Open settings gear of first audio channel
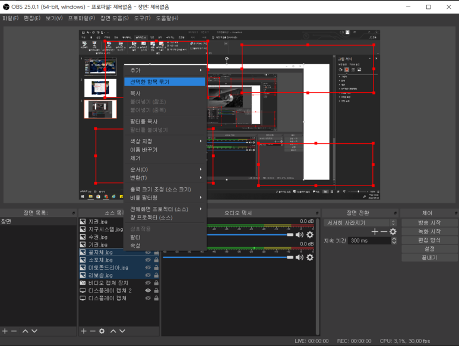Viewport: 459px width, 346px height. (310, 235)
